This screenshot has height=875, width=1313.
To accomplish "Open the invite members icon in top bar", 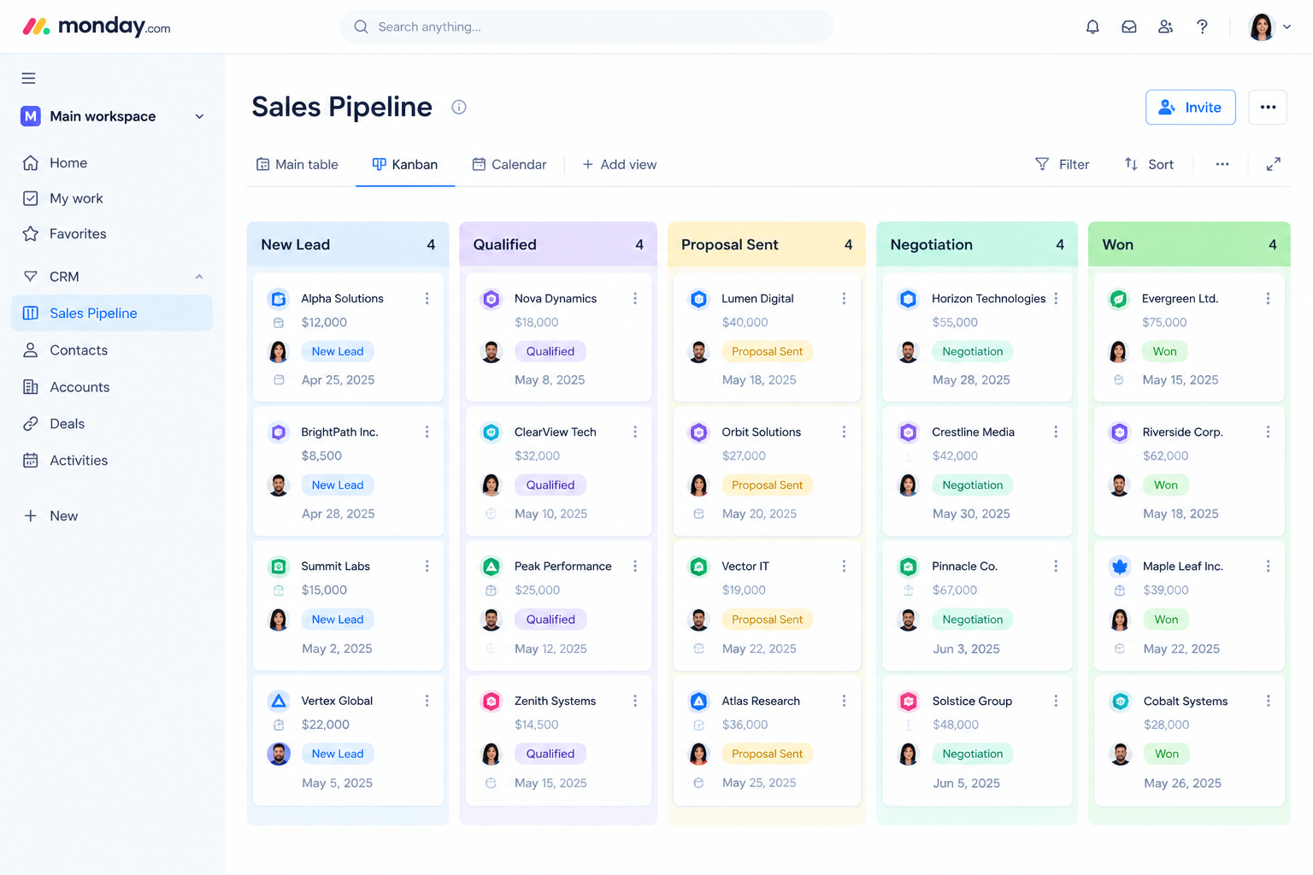I will pyautogui.click(x=1165, y=26).
